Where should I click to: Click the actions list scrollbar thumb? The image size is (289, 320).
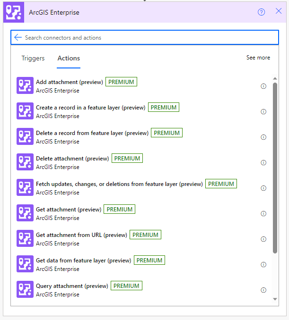275,168
